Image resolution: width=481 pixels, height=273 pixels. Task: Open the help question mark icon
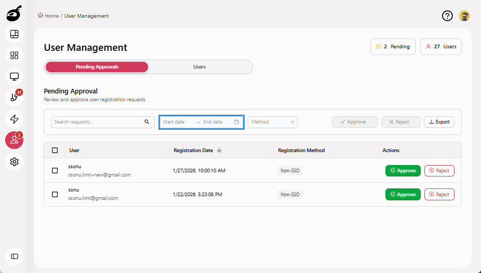[447, 16]
